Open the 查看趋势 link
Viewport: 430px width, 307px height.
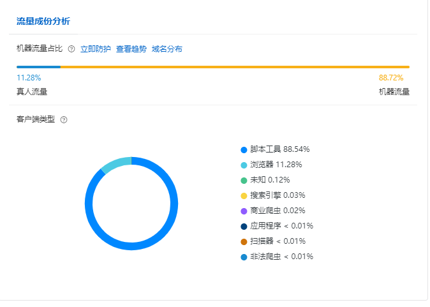[x=131, y=49]
